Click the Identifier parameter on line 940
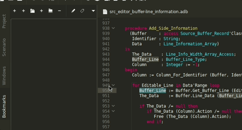 (144, 39)
